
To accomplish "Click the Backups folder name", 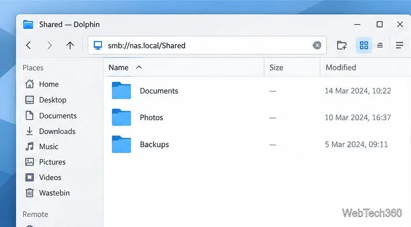I will [x=154, y=145].
